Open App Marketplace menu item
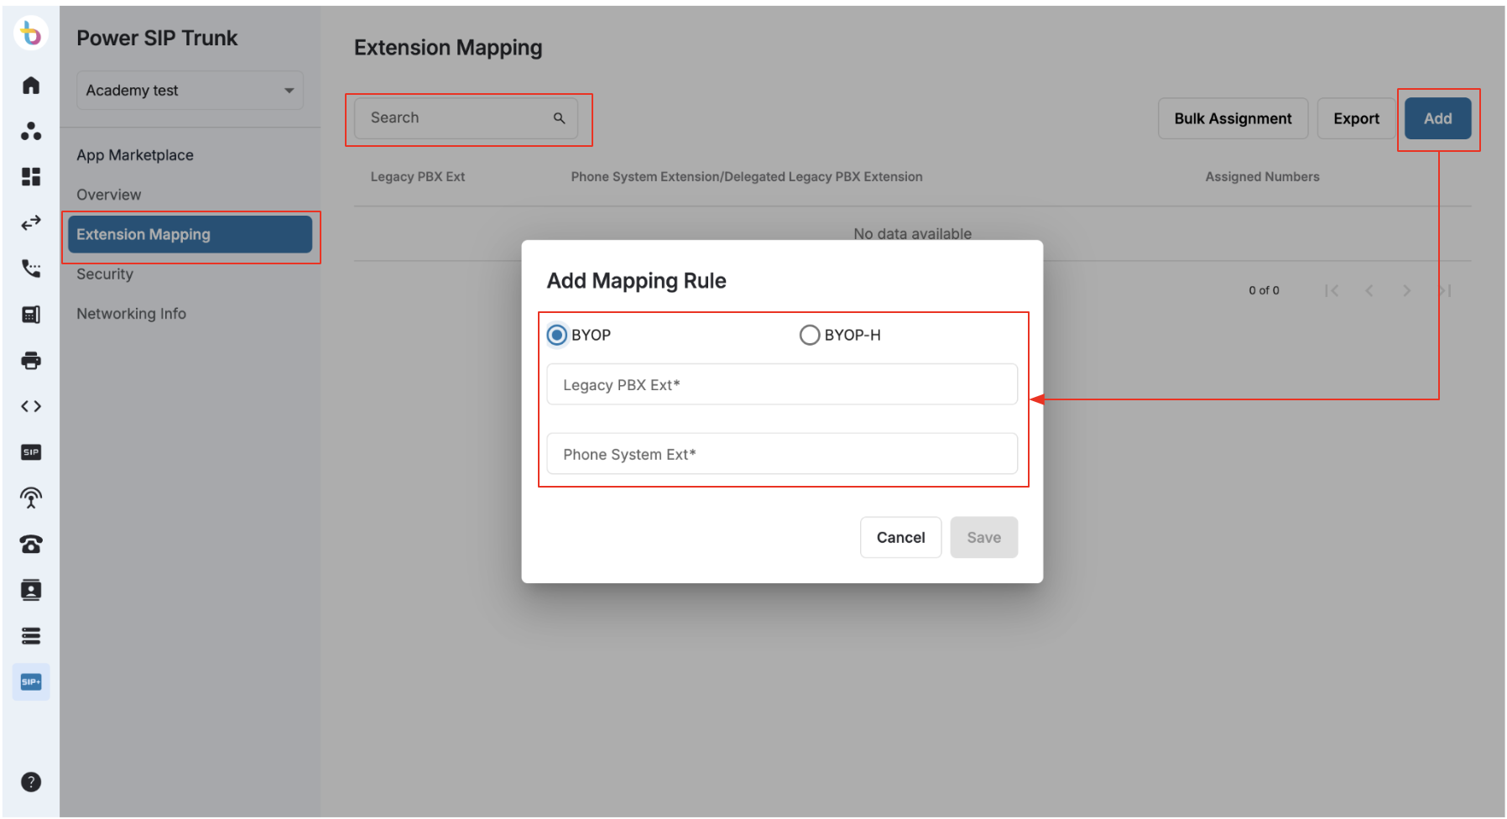This screenshot has height=819, width=1507. coord(135,155)
